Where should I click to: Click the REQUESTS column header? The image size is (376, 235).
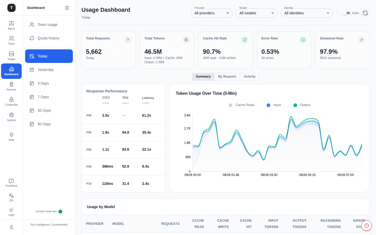[x=171, y=224]
